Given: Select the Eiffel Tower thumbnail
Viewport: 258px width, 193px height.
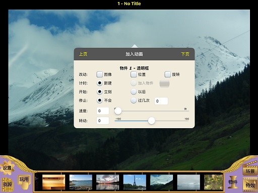Looking at the screenshot, I should (135, 182).
